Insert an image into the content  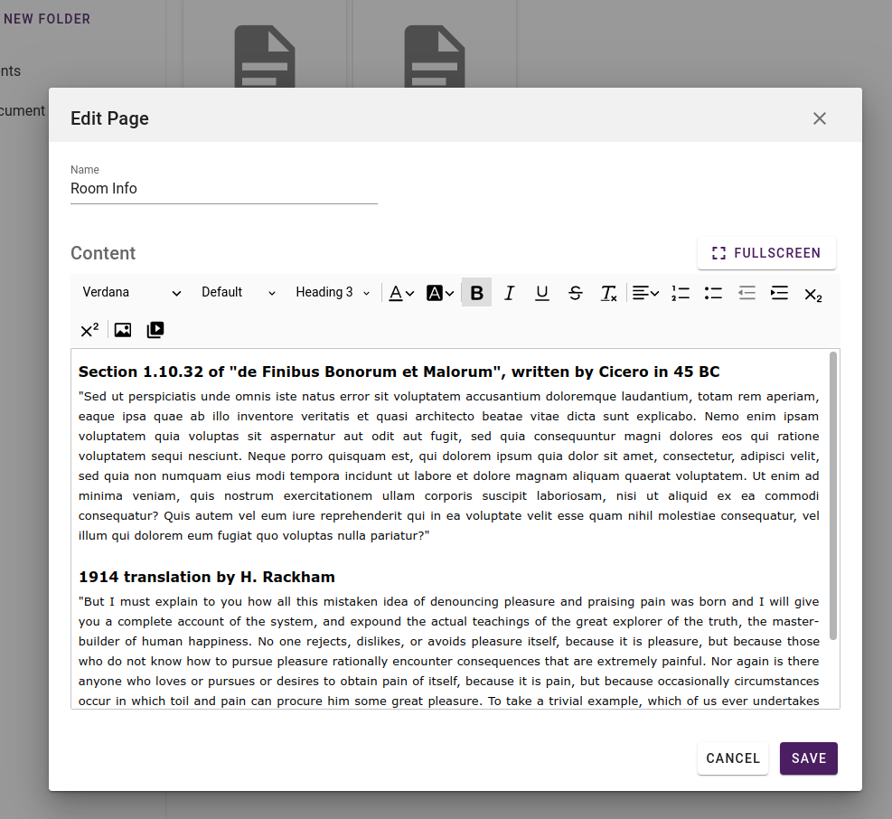[x=122, y=329]
